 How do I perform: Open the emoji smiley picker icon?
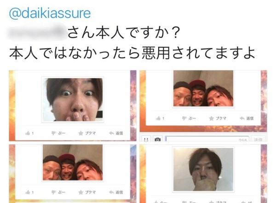coord(146,139)
